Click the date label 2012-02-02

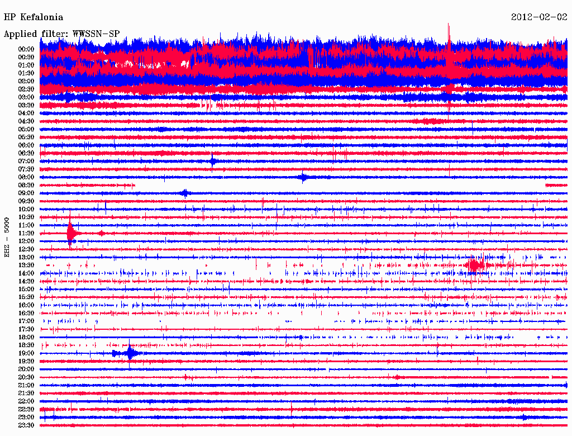539,17
